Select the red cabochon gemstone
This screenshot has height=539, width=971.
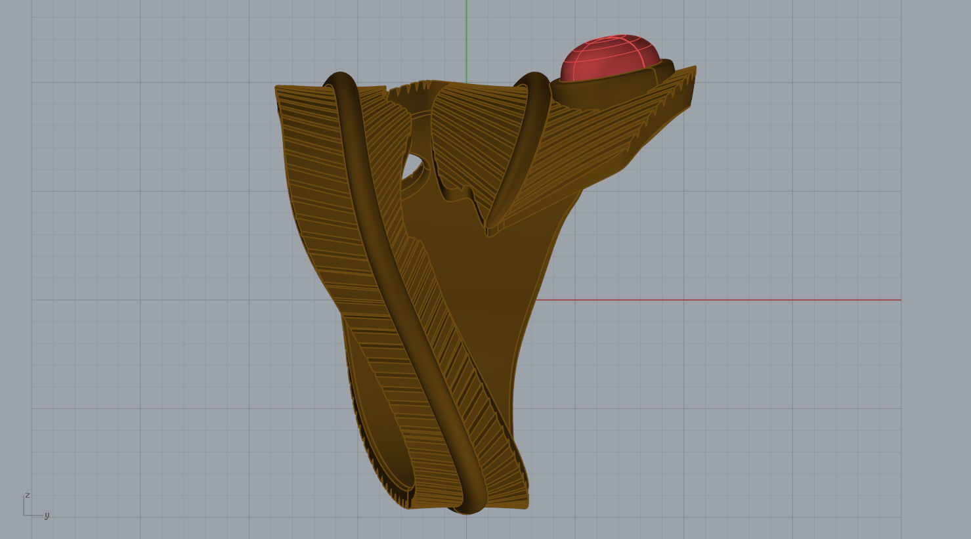click(609, 58)
